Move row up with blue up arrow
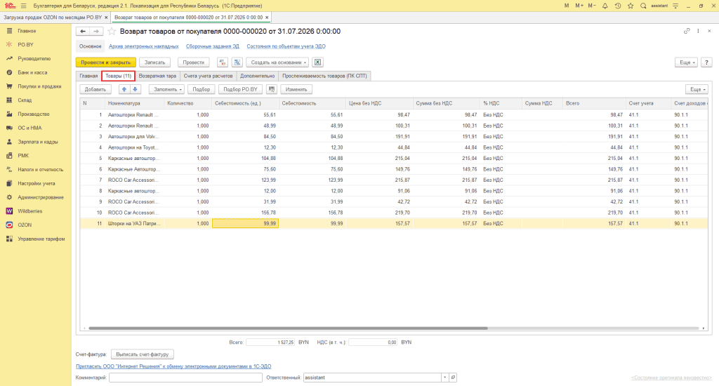Screen dimensions: 719x386 pyautogui.click(x=124, y=89)
